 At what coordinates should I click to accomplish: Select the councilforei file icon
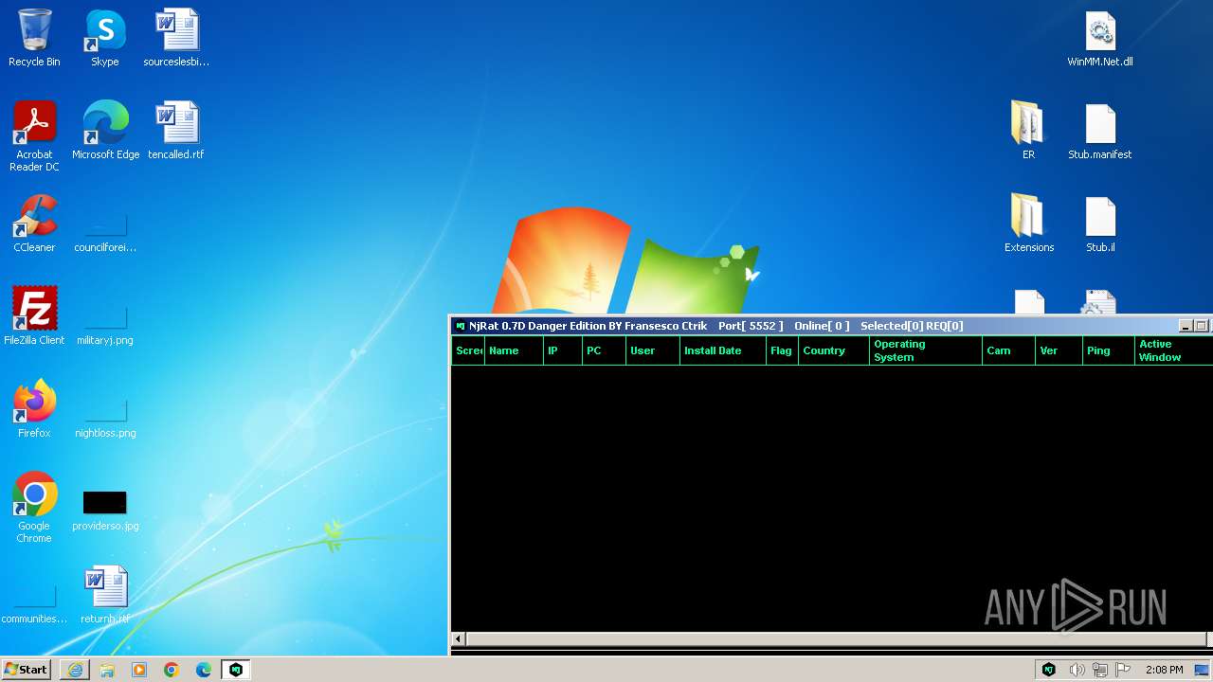[x=105, y=232]
